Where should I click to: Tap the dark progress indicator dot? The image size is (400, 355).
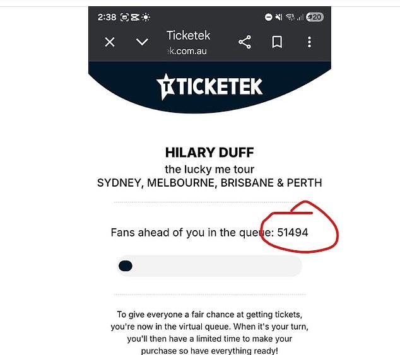pyautogui.click(x=125, y=266)
